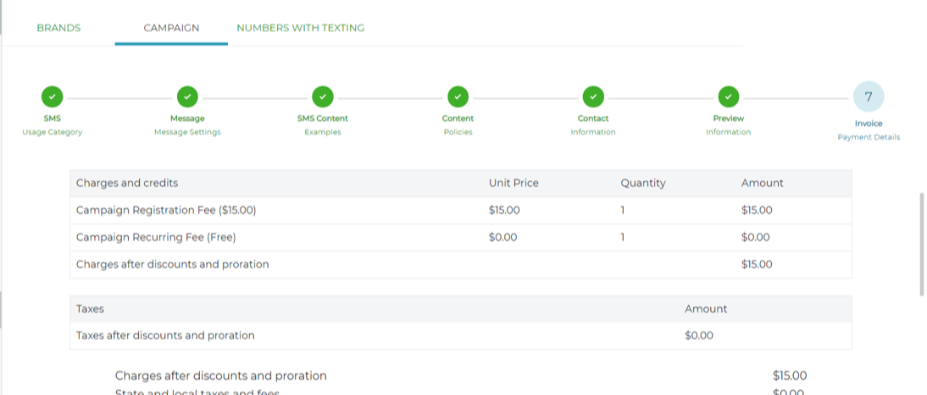
Task: Click the Message Settings step checkmark icon
Action: (187, 96)
